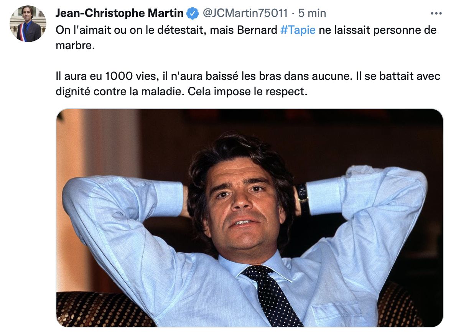
Task: Click the phrase 'Cela impose le respect.'
Action: [248, 91]
